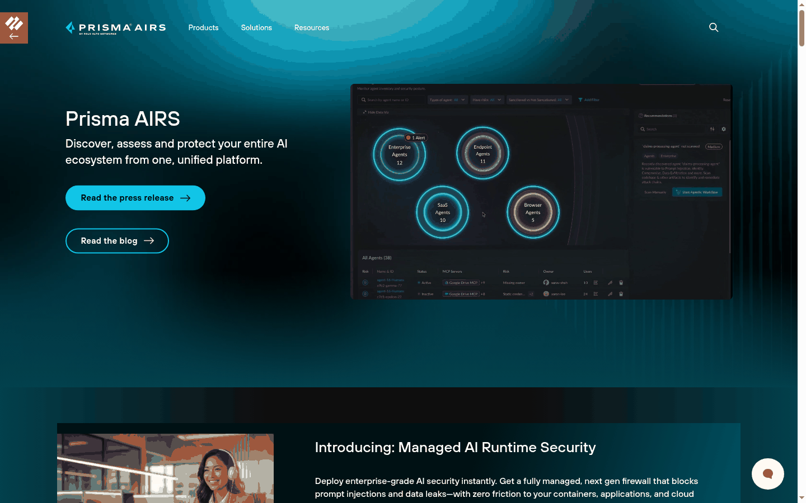Image resolution: width=806 pixels, height=503 pixels.
Task: Click the Start Agentic Workflow button
Action: point(697,192)
